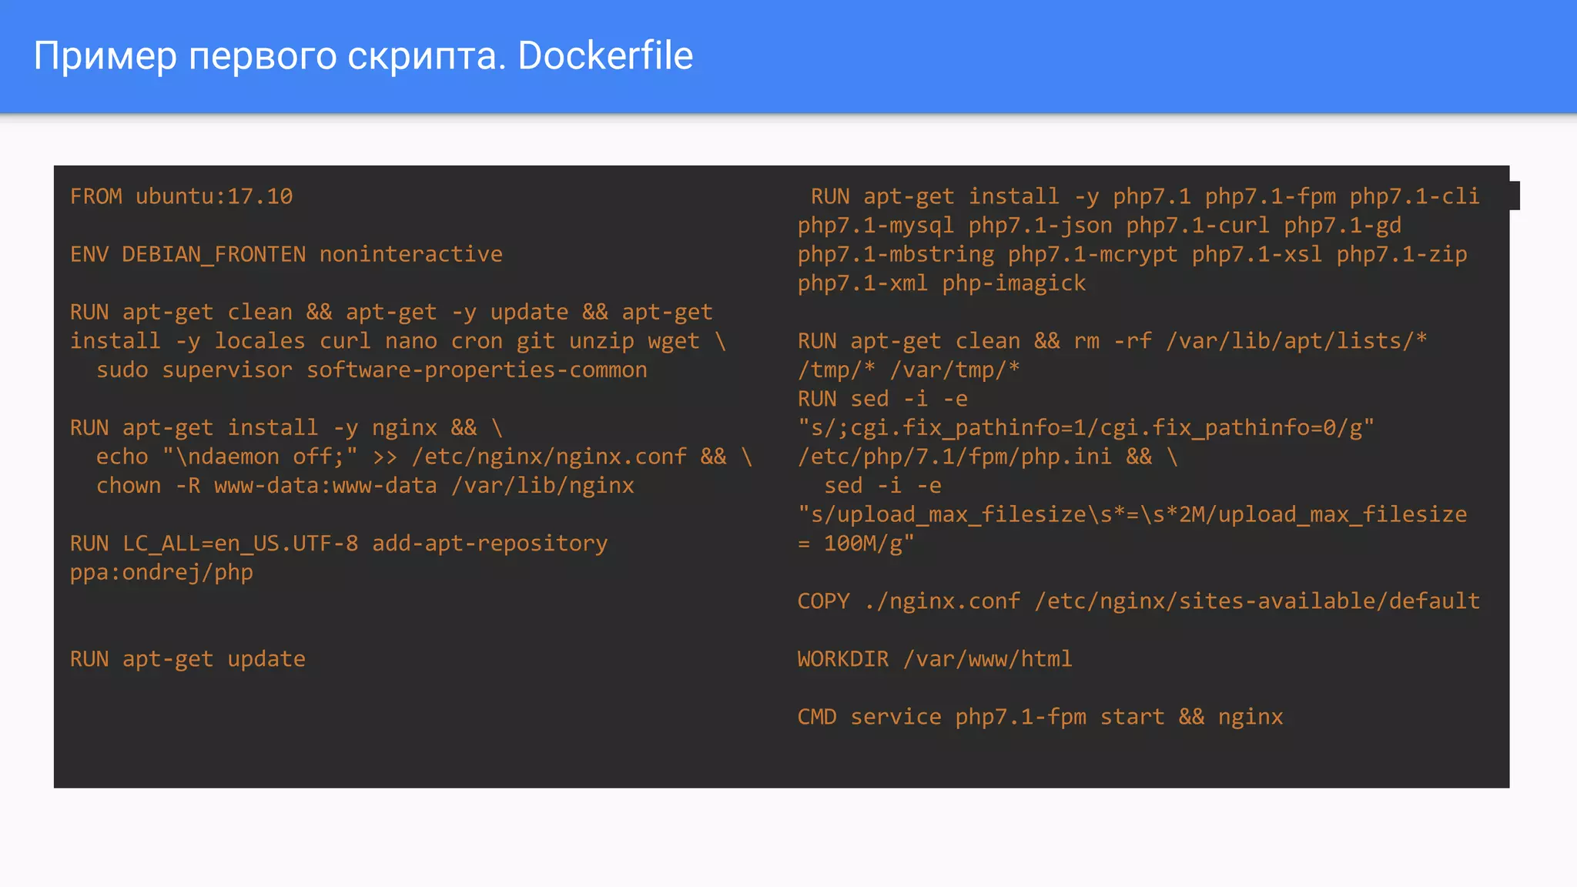Viewport: 1577px width, 887px height.
Task: Click the 'RUN apt-get update' line
Action: pyautogui.click(x=188, y=659)
